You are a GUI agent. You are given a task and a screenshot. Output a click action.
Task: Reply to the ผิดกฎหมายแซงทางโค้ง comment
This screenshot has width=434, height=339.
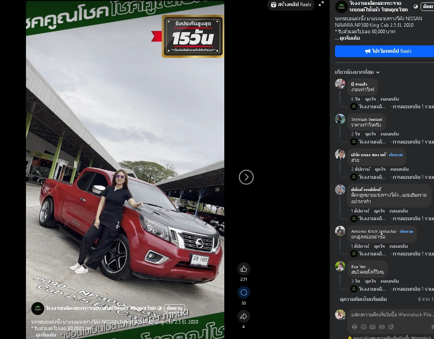(x=399, y=211)
